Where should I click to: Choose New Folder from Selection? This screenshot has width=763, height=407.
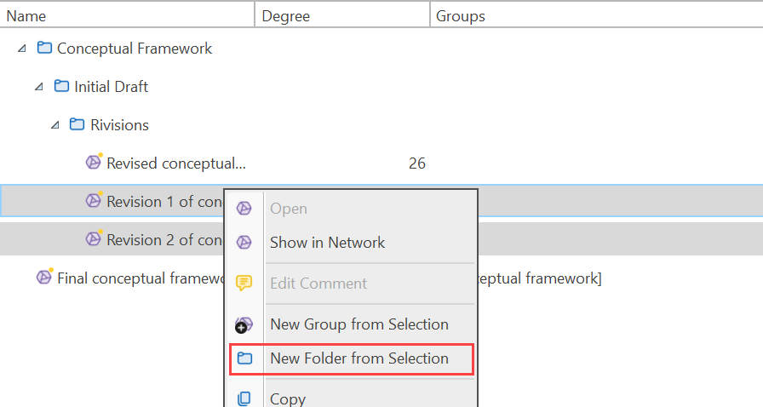[x=359, y=358]
